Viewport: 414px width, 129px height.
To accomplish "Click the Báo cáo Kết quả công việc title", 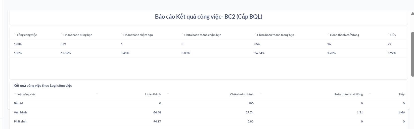I will point(208,17).
